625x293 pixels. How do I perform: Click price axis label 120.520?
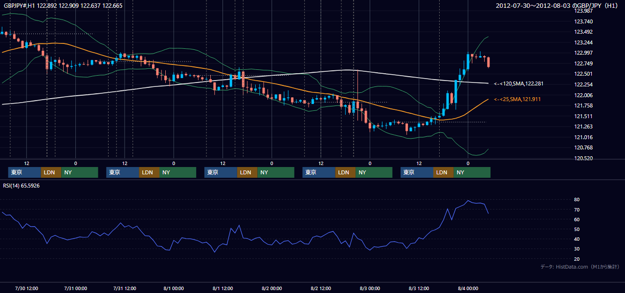[x=583, y=158]
